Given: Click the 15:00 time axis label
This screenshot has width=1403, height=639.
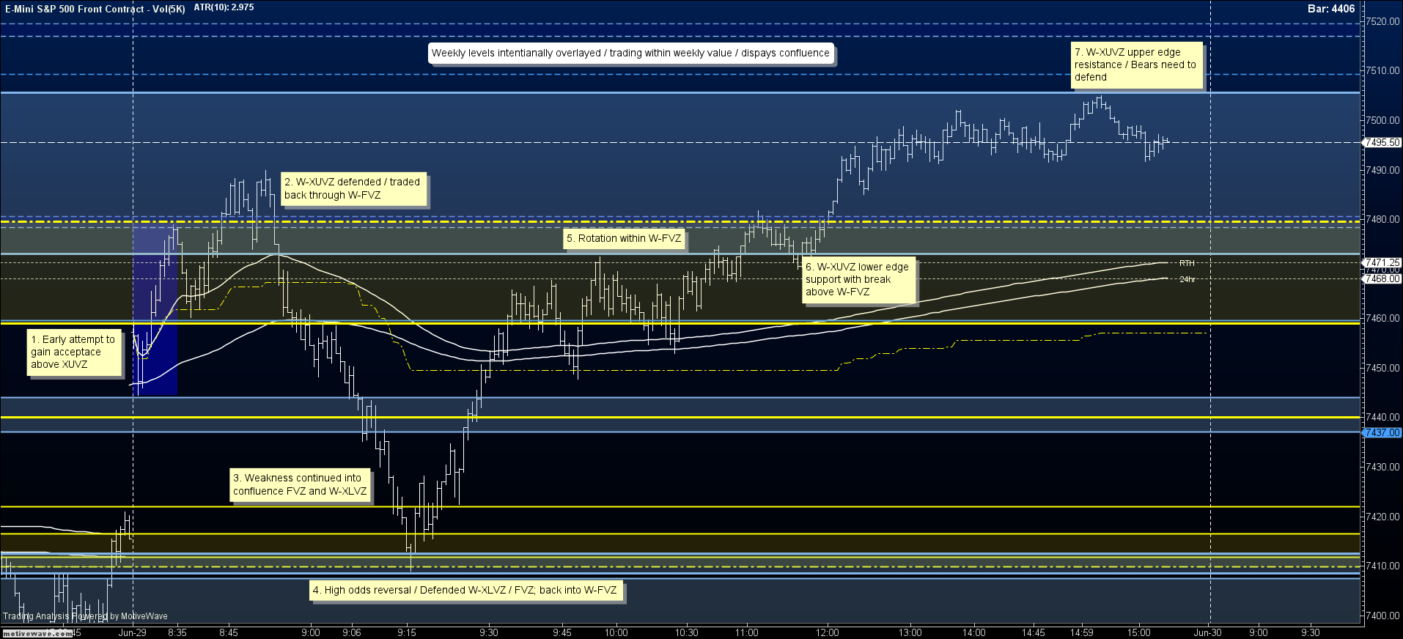Looking at the screenshot, I should point(1139,633).
